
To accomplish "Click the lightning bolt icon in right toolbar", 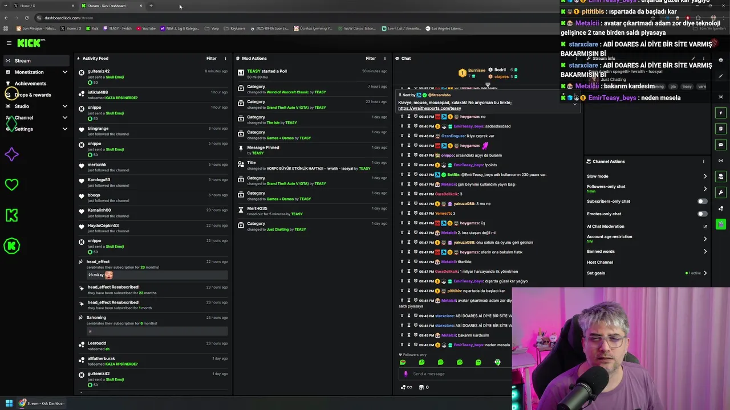I will pos(721,113).
